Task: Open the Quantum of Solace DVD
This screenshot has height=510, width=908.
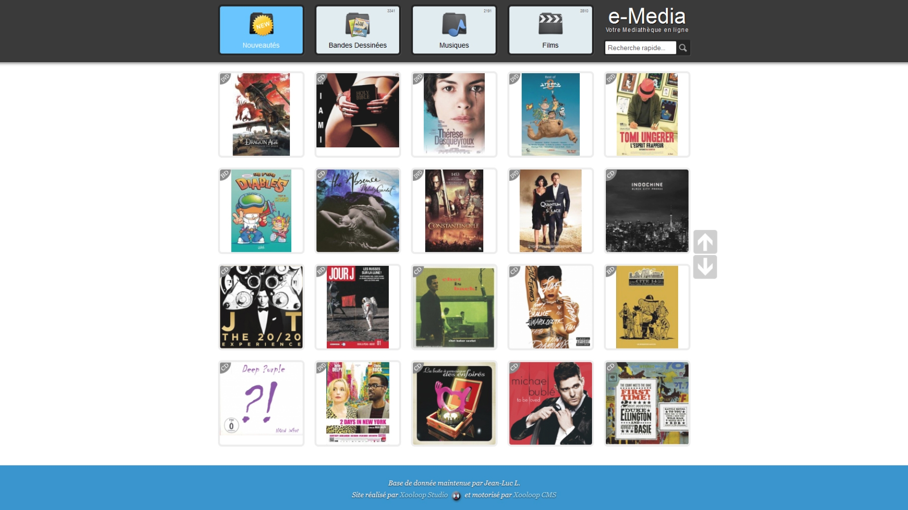Action: click(550, 211)
